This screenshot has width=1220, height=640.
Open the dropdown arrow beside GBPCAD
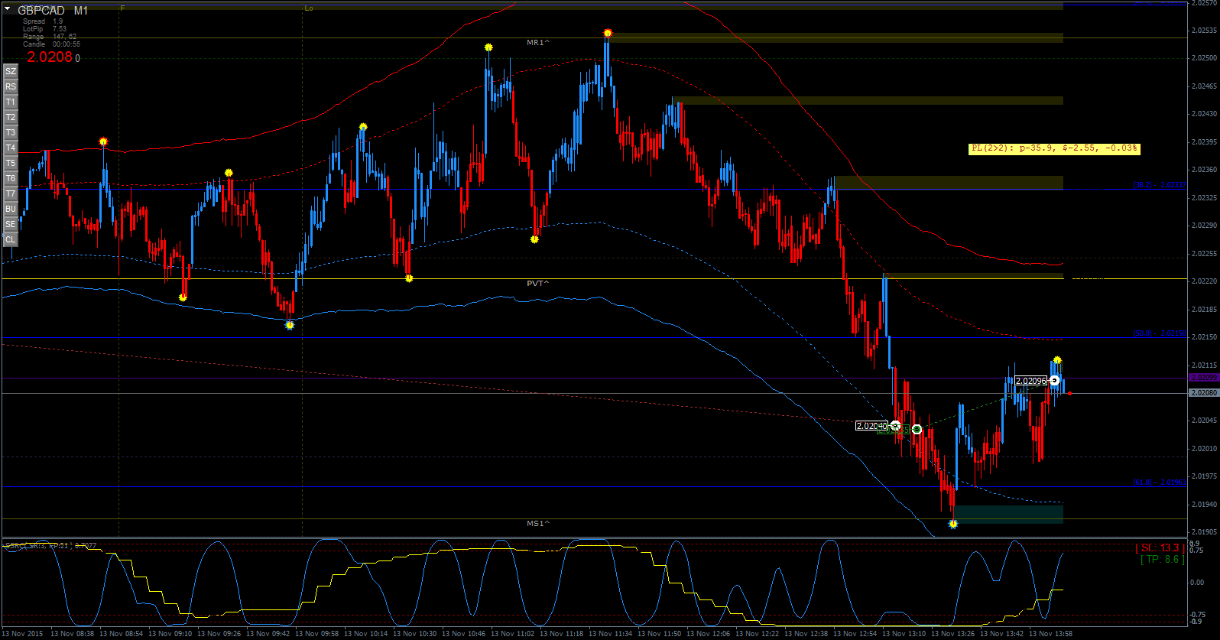click(8, 10)
